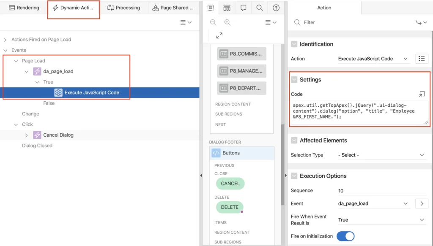Open the Page Shared Components tab
Screen dimensions: 433x246
pos(173,8)
